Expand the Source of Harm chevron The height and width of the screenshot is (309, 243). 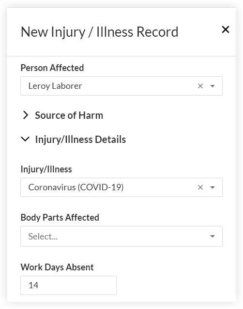[26, 115]
